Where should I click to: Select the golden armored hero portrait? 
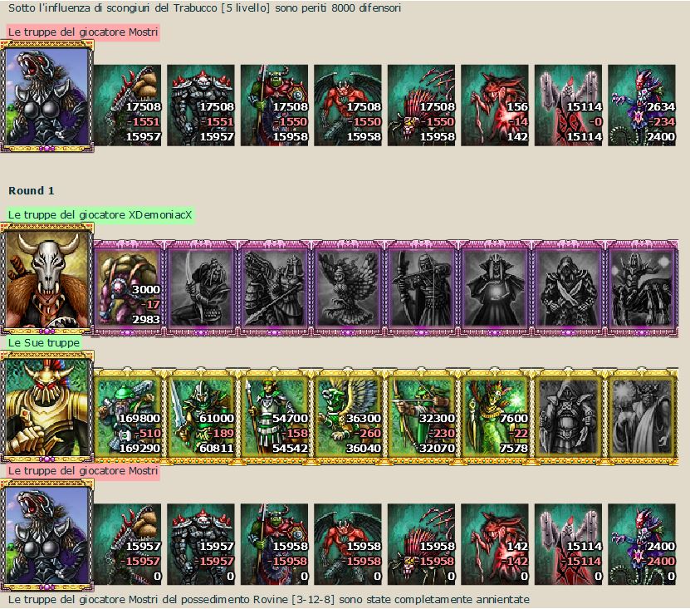(x=47, y=407)
